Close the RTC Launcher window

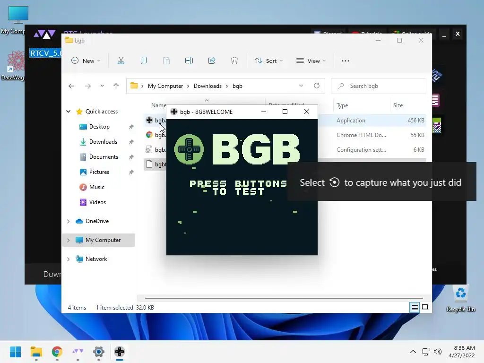coord(458,34)
